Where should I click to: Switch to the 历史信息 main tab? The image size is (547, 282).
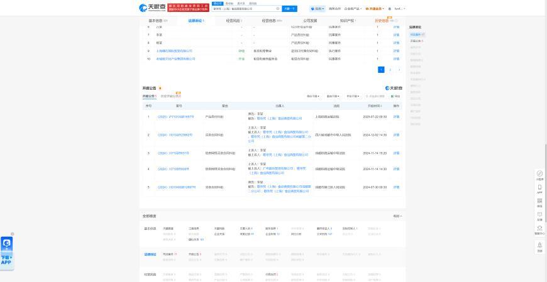click(386, 21)
